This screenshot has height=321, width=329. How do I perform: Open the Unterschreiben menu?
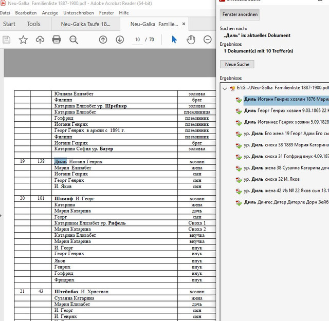pyautogui.click(x=79, y=13)
